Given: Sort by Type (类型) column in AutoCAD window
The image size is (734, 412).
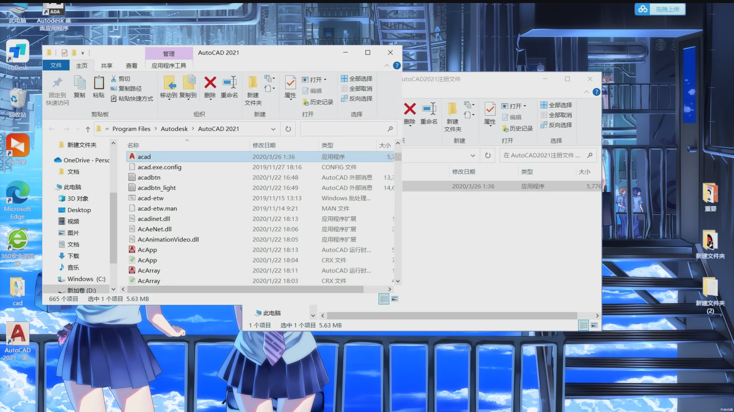Looking at the screenshot, I should [347, 145].
